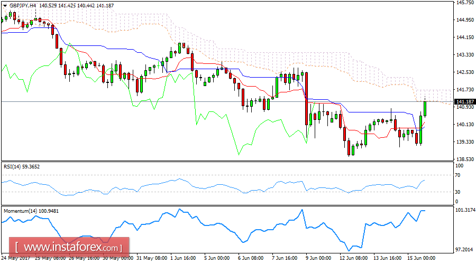Click the RSI 30 level label
Screen dimensions: 476x264
click(x=458, y=192)
